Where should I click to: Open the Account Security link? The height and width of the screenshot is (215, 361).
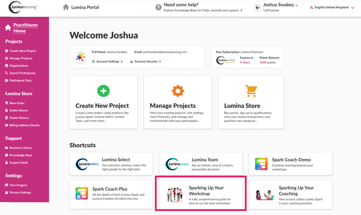(146, 61)
